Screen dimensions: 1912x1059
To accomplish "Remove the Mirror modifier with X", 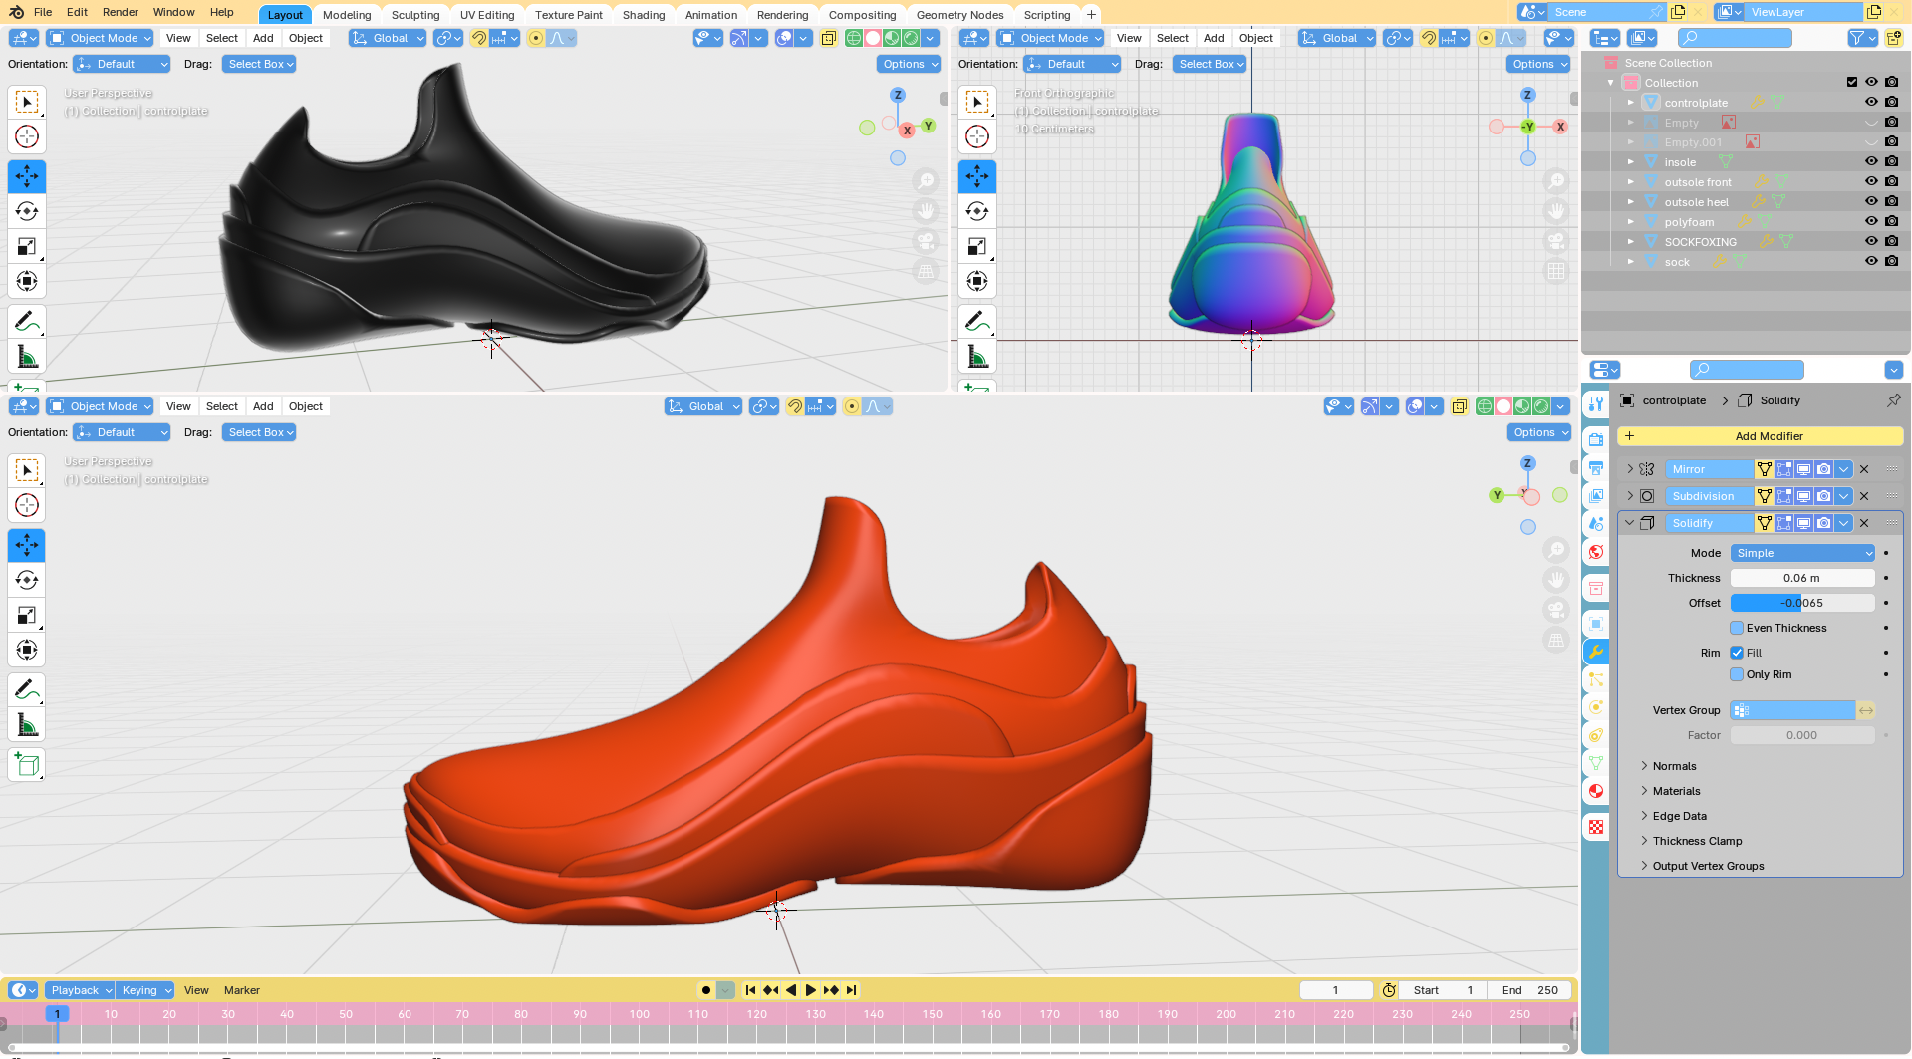I will click(1864, 469).
